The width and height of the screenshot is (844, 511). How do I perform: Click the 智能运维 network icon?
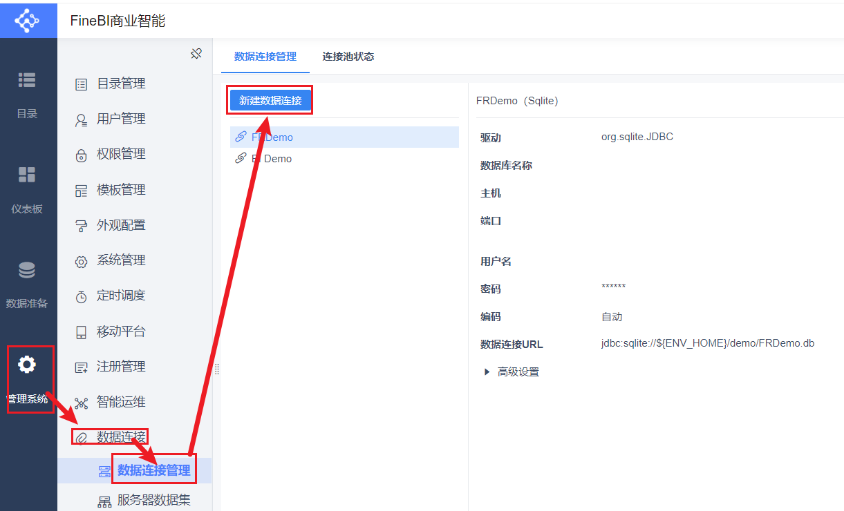(x=82, y=403)
